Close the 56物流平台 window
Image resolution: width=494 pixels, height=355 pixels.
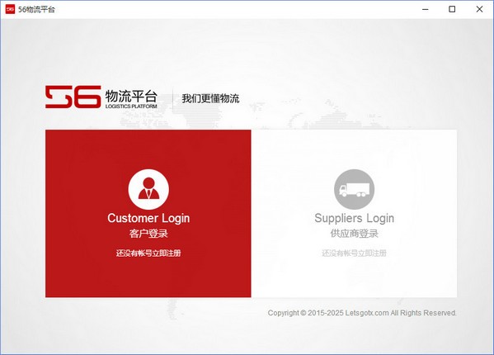coord(479,9)
